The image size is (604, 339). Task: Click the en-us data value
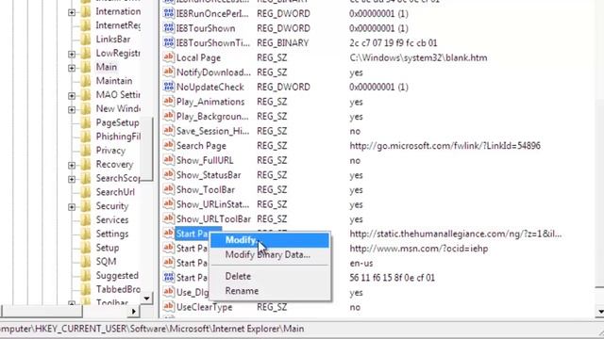tap(361, 264)
